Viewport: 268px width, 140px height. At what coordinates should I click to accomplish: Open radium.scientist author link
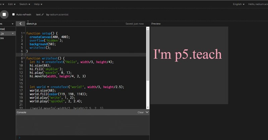(x=59, y=15)
